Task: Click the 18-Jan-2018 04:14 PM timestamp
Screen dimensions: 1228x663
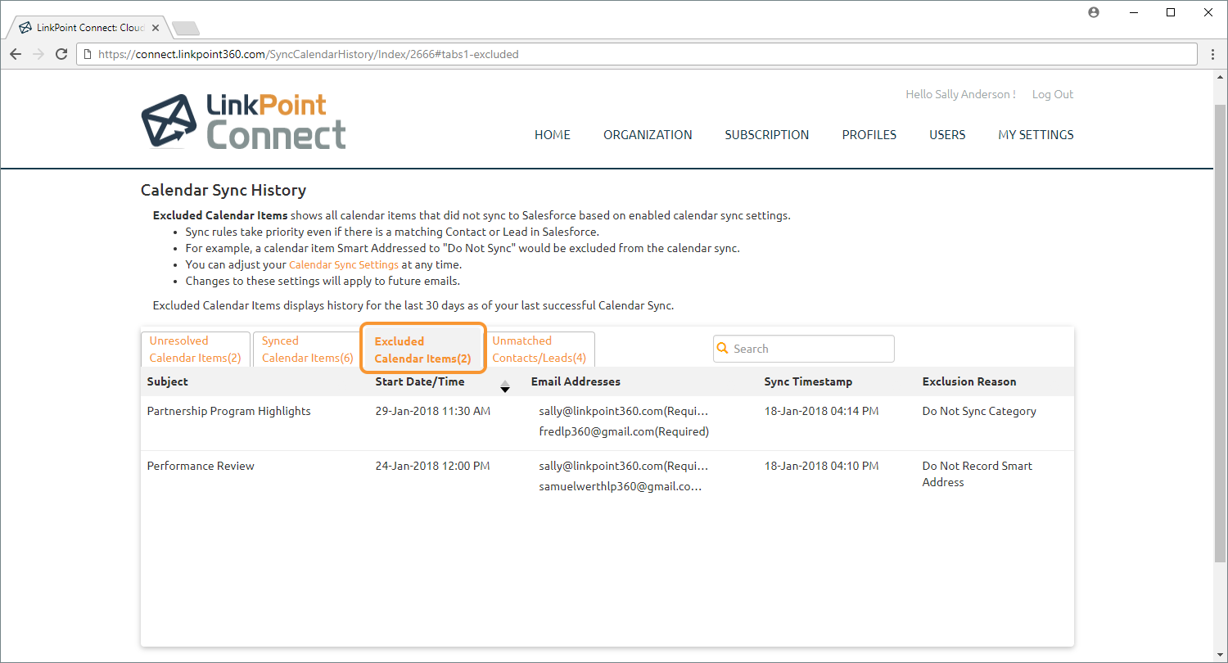Action: coord(822,411)
